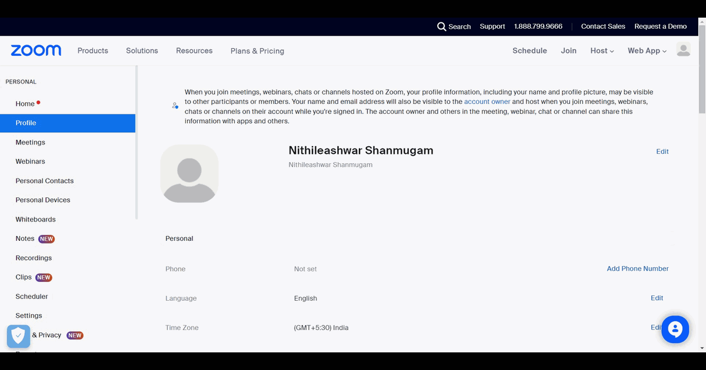Open Webinars in the sidebar
Screen dimensions: 706x370
(x=30, y=162)
